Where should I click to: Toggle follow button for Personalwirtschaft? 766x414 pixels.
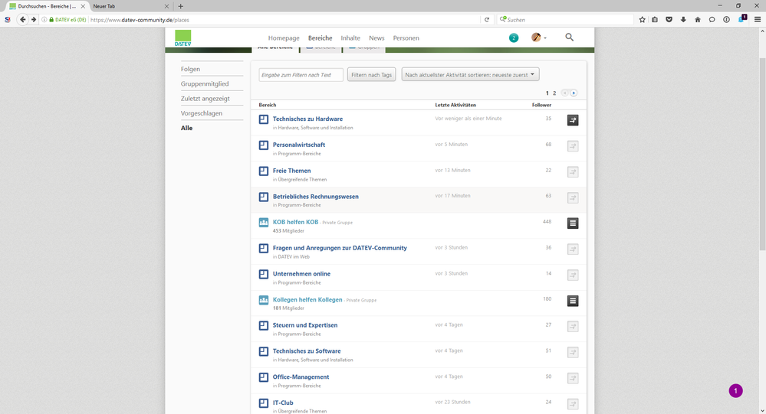click(573, 146)
